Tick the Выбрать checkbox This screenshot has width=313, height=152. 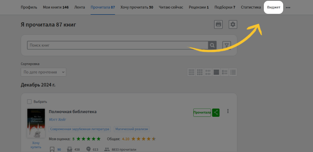coord(29,102)
